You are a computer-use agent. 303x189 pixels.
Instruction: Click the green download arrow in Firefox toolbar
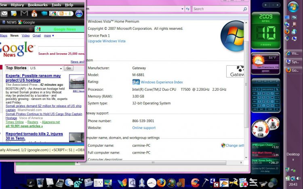pyautogui.click(x=70, y=13)
